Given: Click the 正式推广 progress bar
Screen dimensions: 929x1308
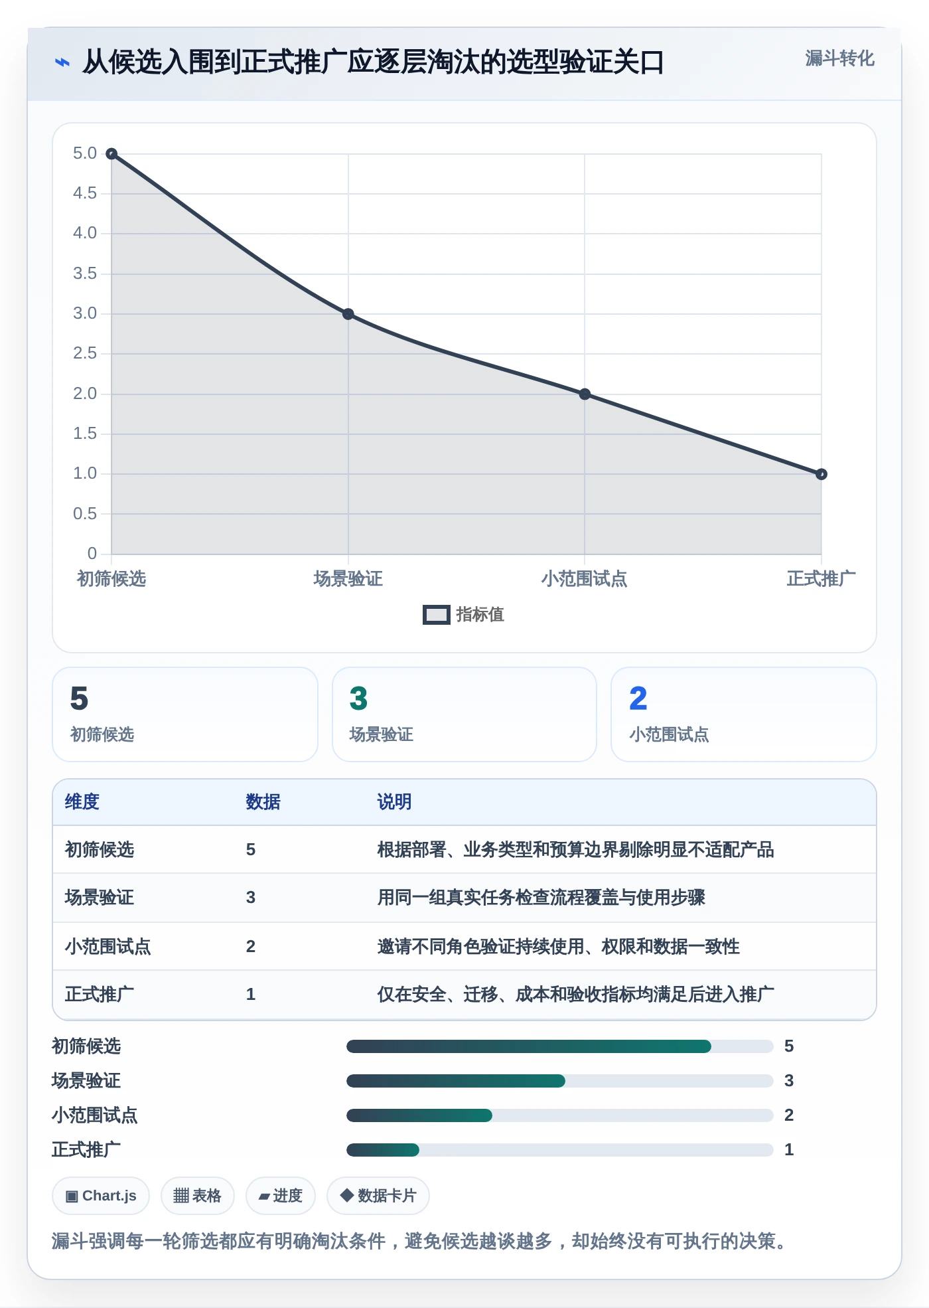Looking at the screenshot, I should point(559,1150).
